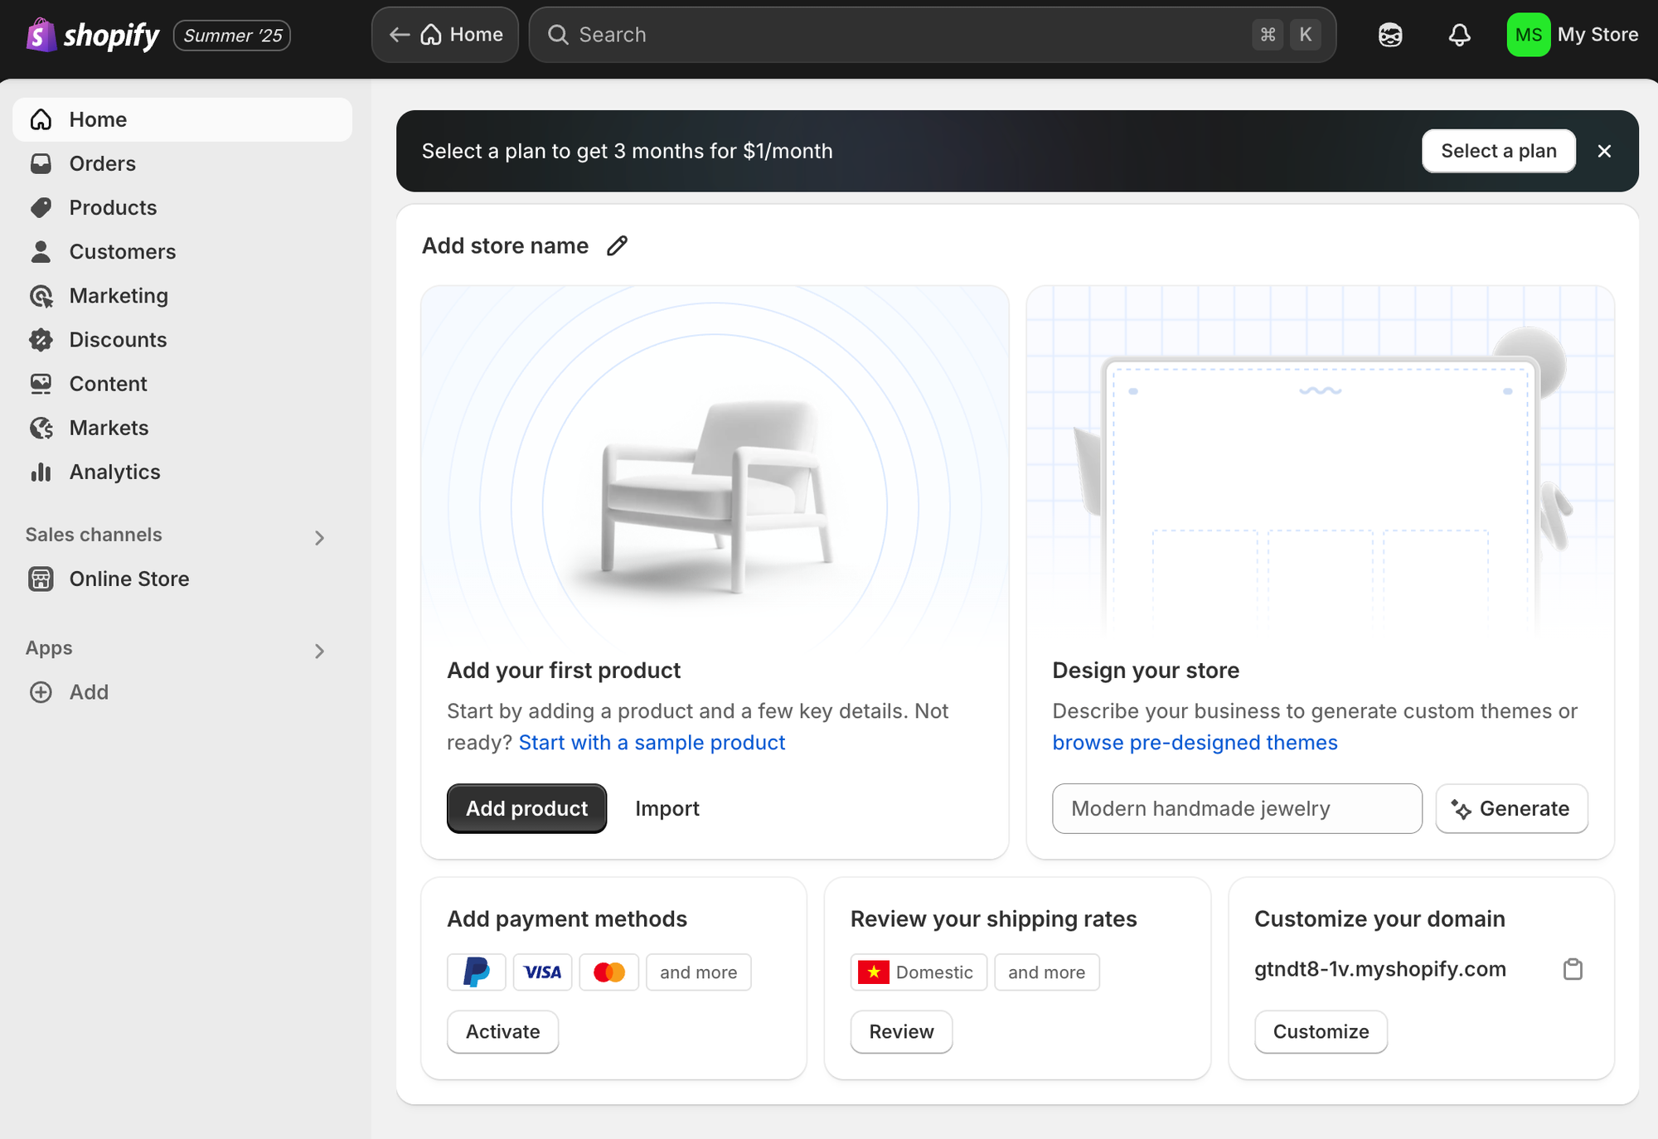Click the Mastercard payment icon

click(609, 972)
